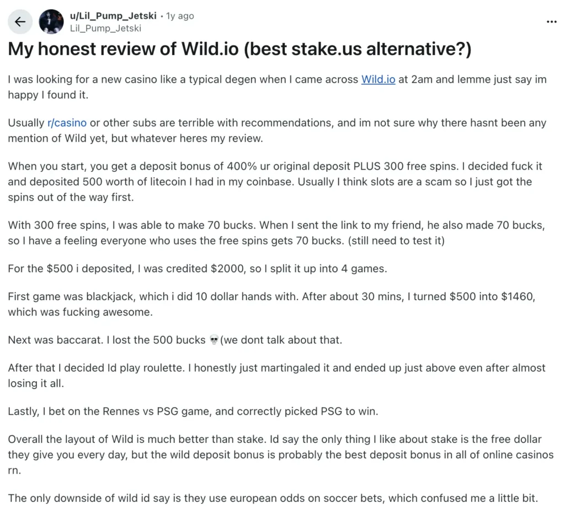Click the username u/Lil_Pump_Jetski
This screenshot has height=515, width=565.
pyautogui.click(x=114, y=15)
